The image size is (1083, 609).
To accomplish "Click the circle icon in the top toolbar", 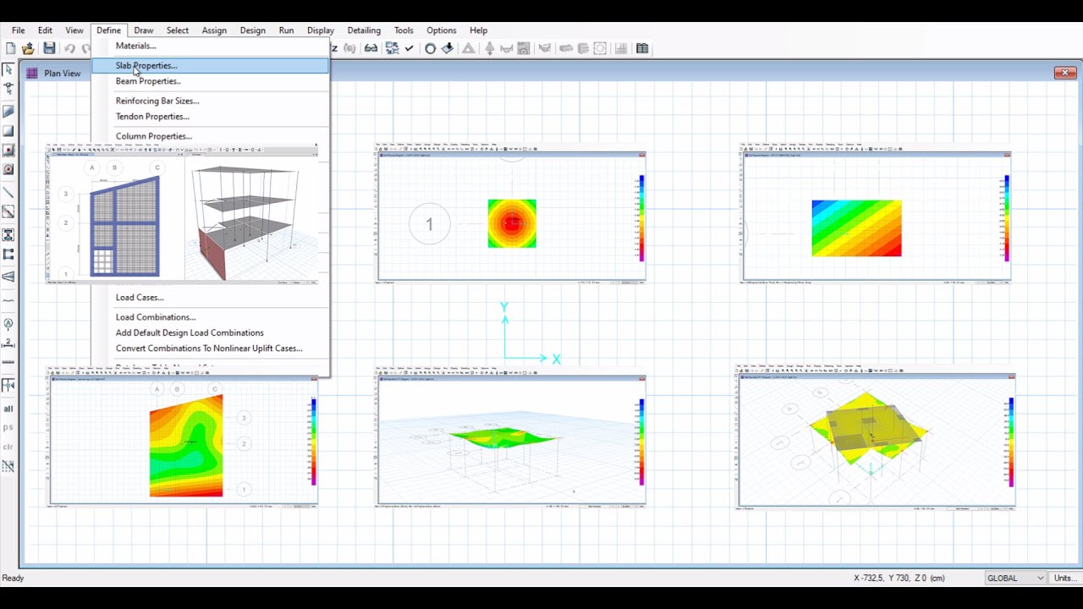I will [430, 48].
